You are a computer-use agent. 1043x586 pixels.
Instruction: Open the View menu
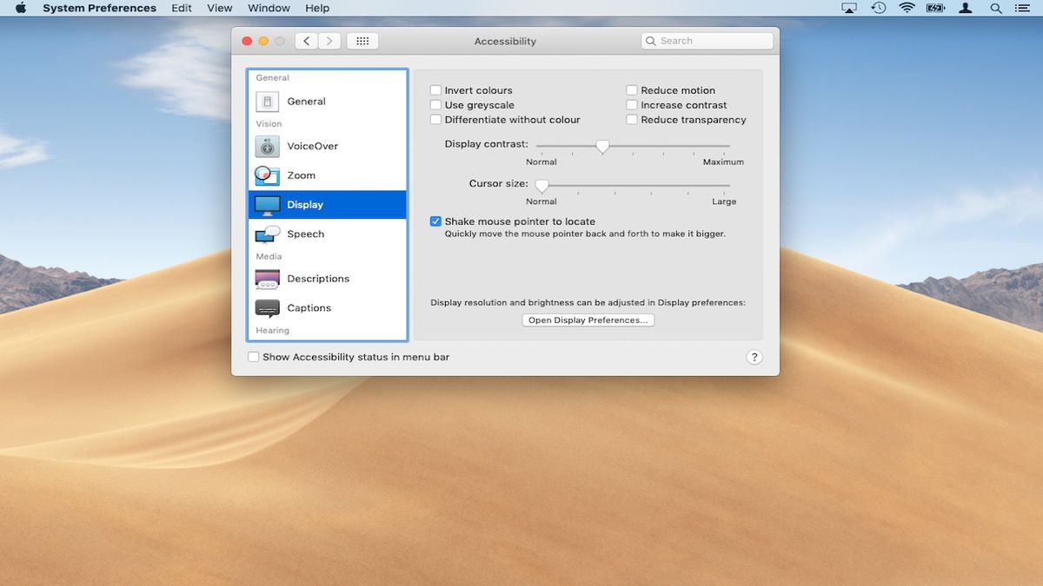219,8
